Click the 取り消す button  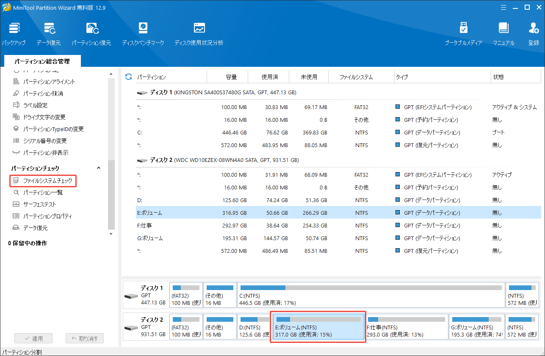pyautogui.click(x=85, y=338)
